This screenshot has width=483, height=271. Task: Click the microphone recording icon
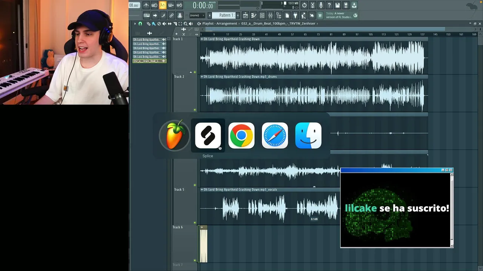click(x=321, y=5)
